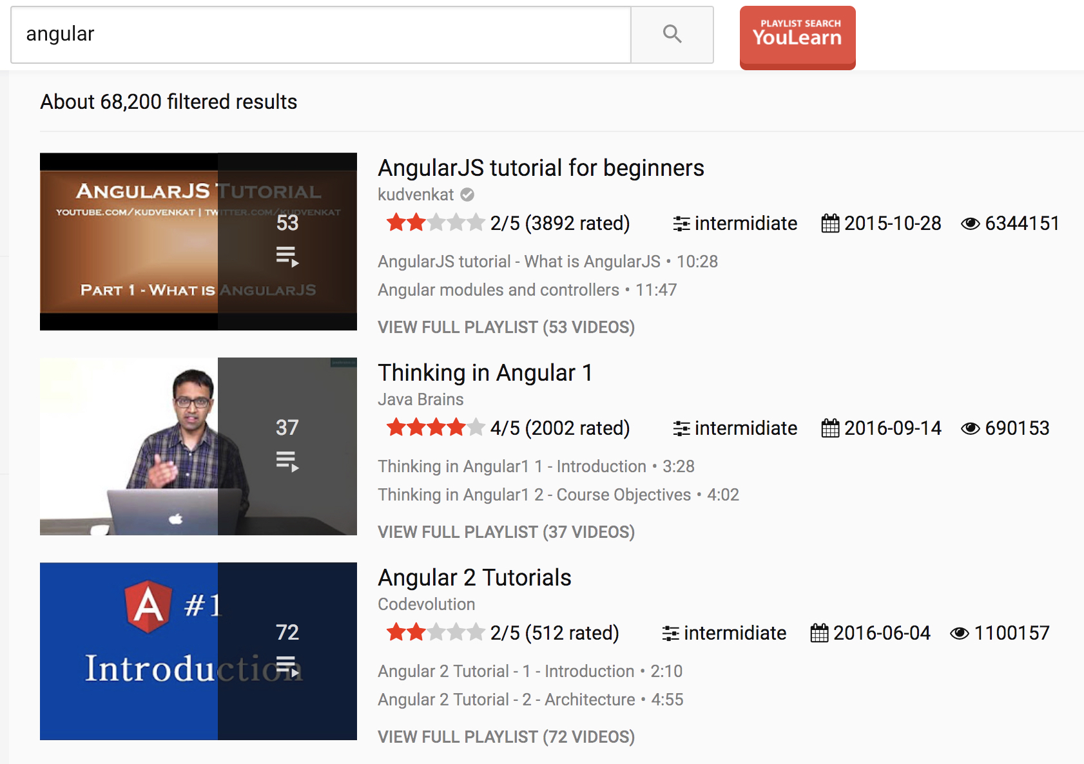
Task: Click the angular search input field
Action: [321, 34]
